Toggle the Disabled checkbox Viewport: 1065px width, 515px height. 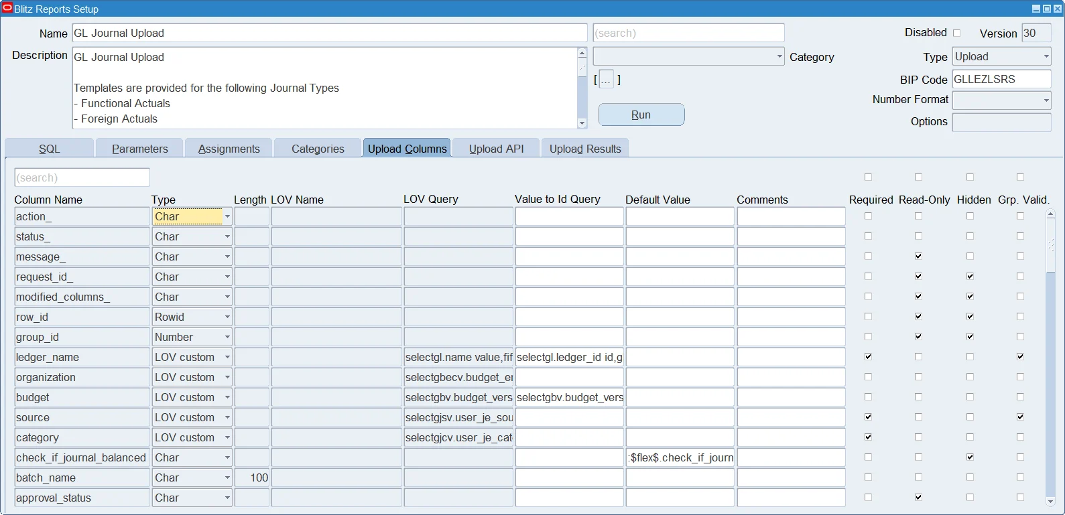[956, 33]
